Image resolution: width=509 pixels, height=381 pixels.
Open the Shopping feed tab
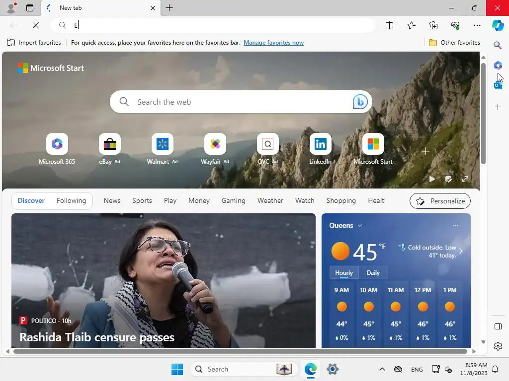(x=341, y=200)
